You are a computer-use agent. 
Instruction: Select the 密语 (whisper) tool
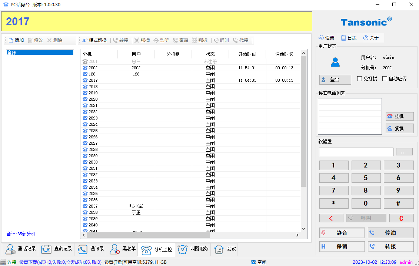[x=180, y=40]
